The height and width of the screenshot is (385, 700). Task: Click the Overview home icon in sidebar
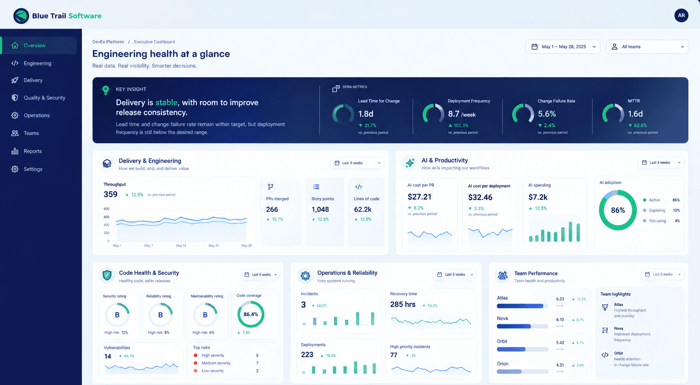point(15,46)
